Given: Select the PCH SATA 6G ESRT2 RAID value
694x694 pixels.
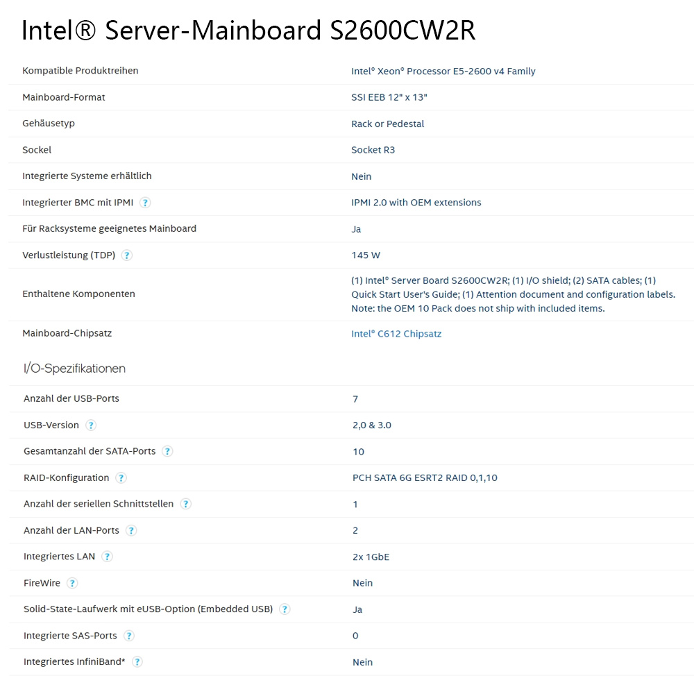Looking at the screenshot, I should coord(425,478).
